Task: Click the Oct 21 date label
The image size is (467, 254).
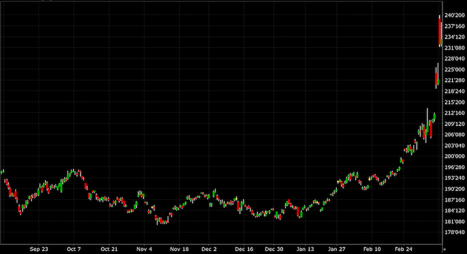Action: [109, 249]
